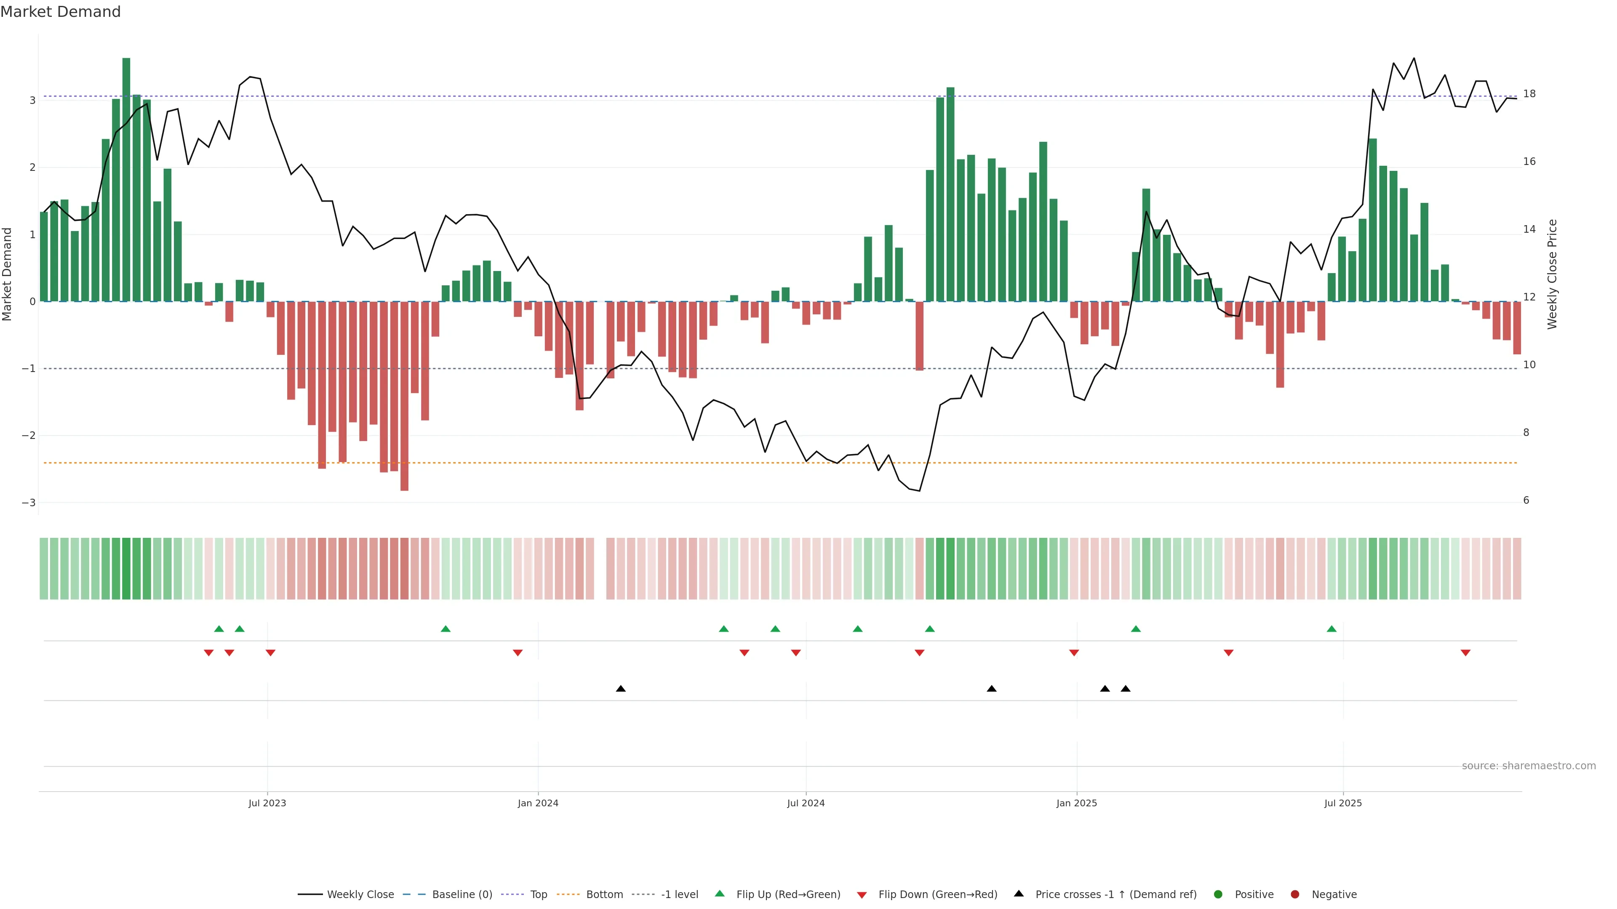The image size is (1617, 909).
Task: Click the Jul 2025 x-axis label
Action: [x=1343, y=803]
